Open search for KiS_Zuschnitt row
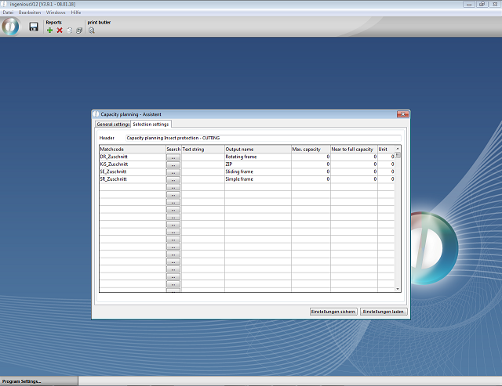Viewport: 502px width, 386px height. click(173, 164)
